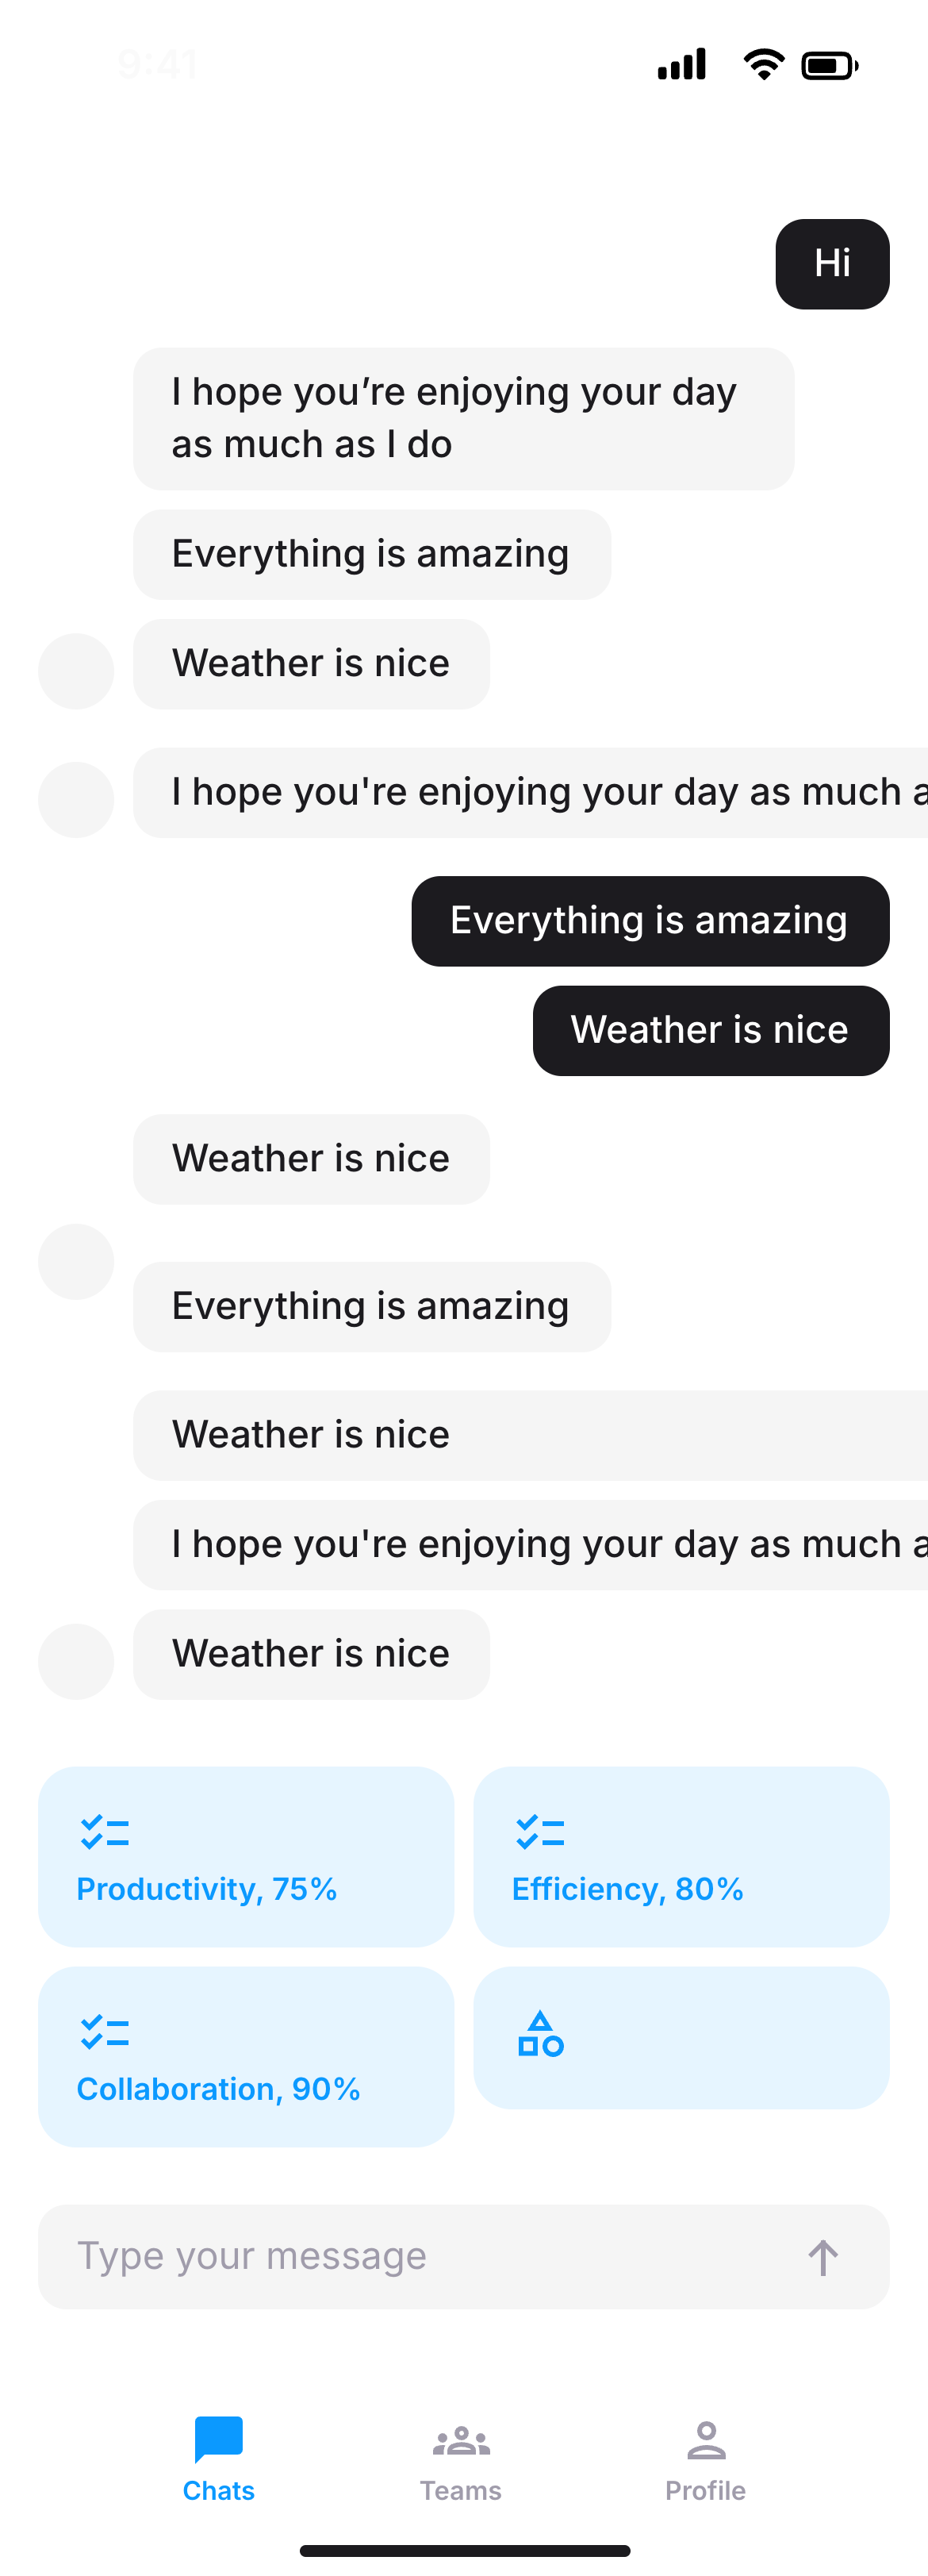Tap the dark "Hi" message bubble
Image resolution: width=928 pixels, height=2576 pixels.
point(832,264)
